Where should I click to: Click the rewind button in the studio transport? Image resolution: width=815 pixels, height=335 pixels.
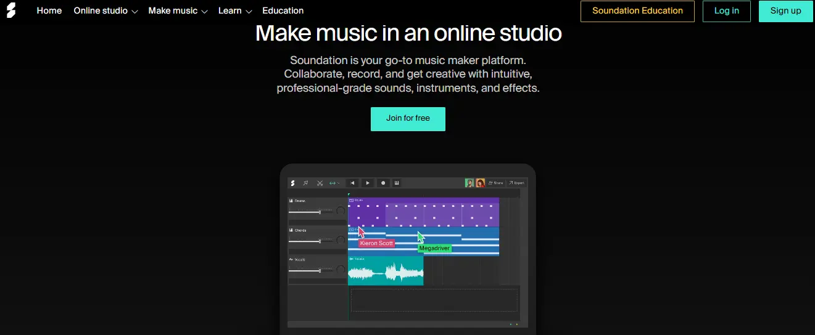pos(352,183)
